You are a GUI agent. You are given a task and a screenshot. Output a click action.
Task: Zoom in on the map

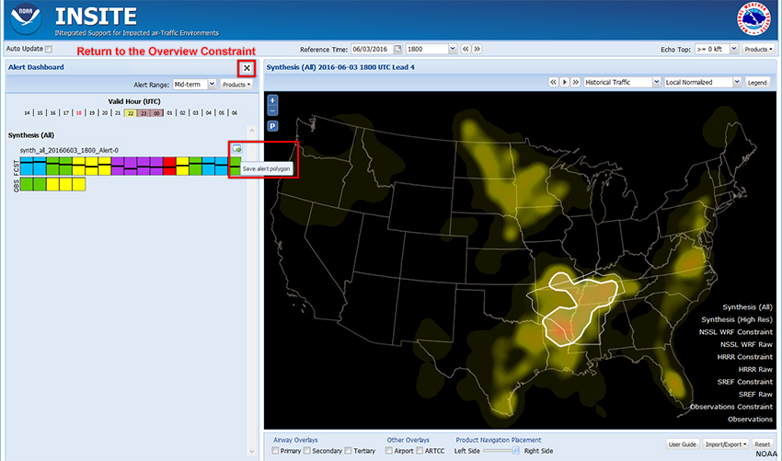[272, 99]
